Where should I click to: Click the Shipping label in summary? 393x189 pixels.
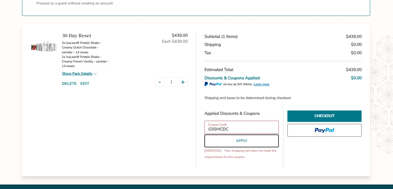pyautogui.click(x=212, y=45)
